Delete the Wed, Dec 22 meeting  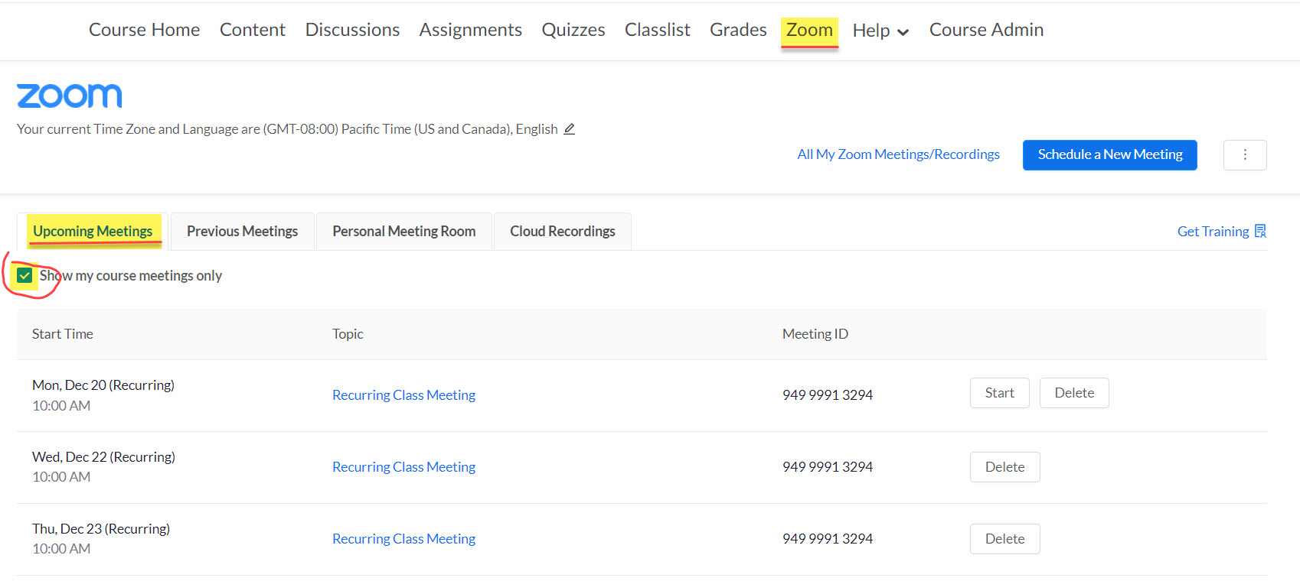[x=1004, y=467]
